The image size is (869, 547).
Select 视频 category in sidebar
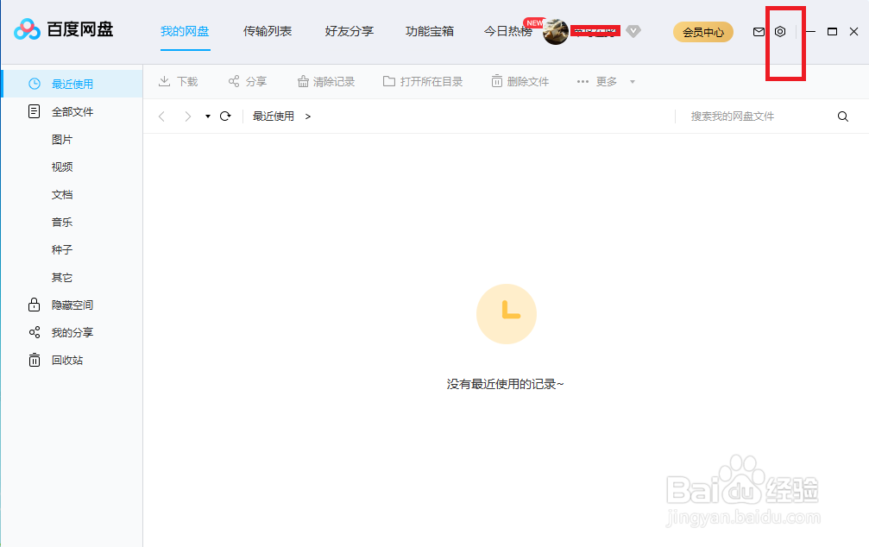pyautogui.click(x=62, y=167)
